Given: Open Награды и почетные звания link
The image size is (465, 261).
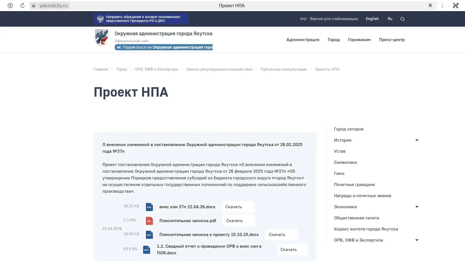Looking at the screenshot, I should click(x=362, y=196).
